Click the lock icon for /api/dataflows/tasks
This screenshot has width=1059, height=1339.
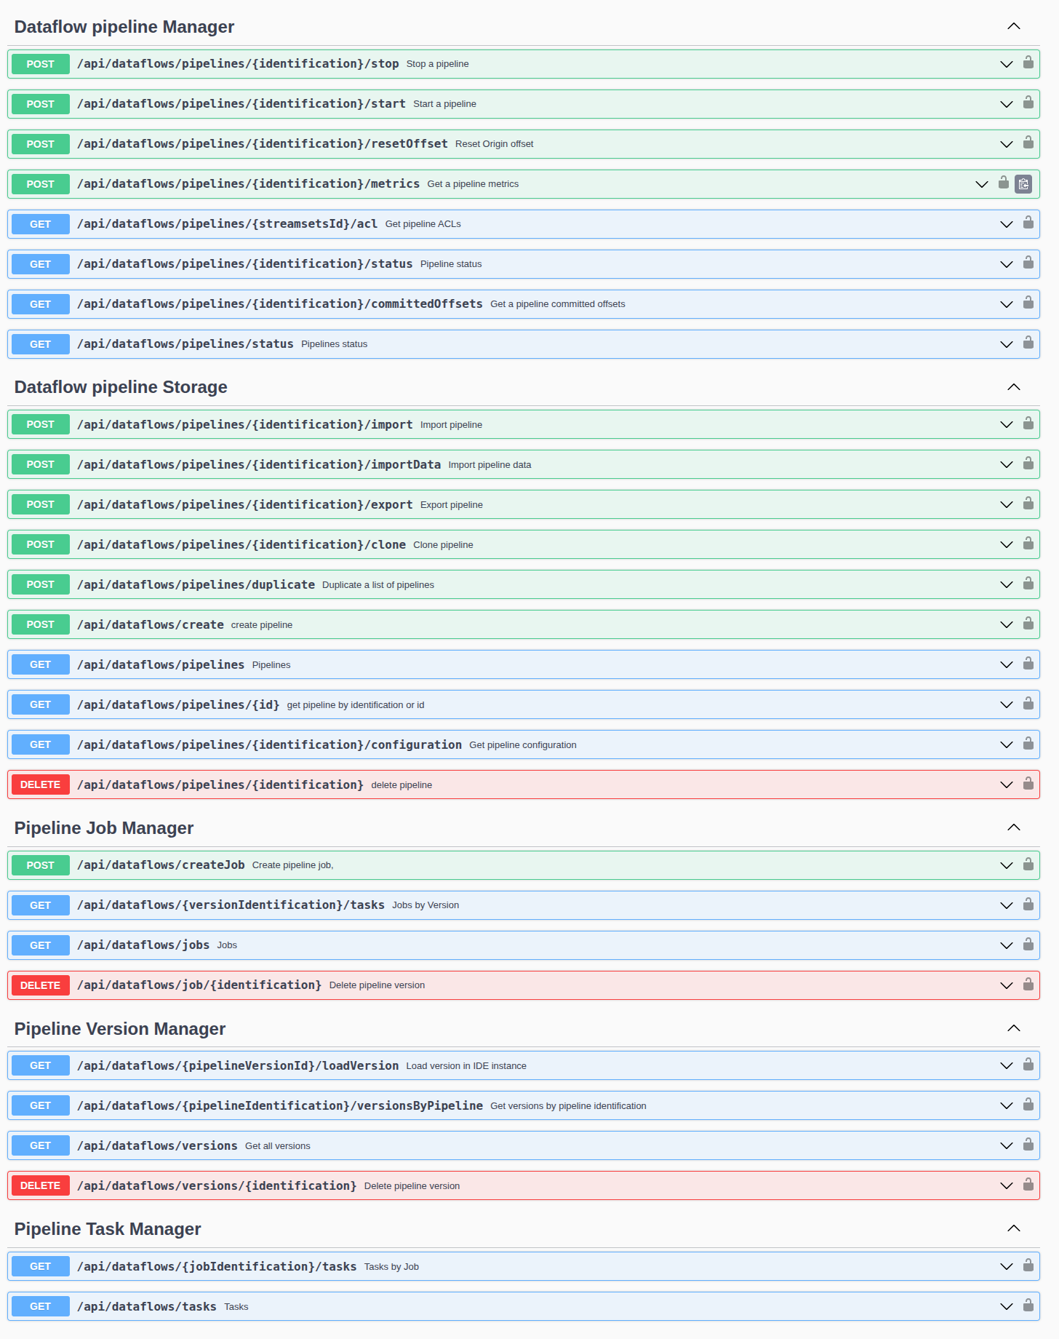1028,1306
